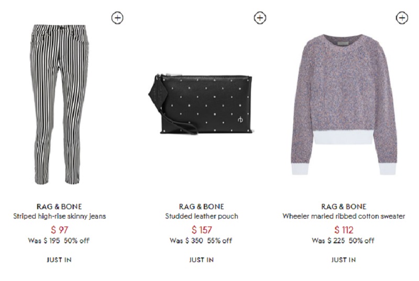
Task: Click the plus icon above striped jeans
Action: (117, 18)
